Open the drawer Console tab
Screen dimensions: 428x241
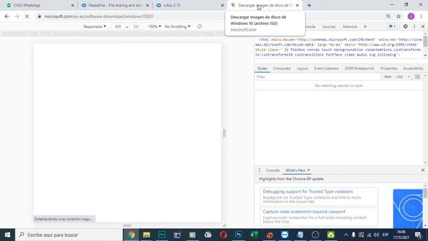point(273,170)
